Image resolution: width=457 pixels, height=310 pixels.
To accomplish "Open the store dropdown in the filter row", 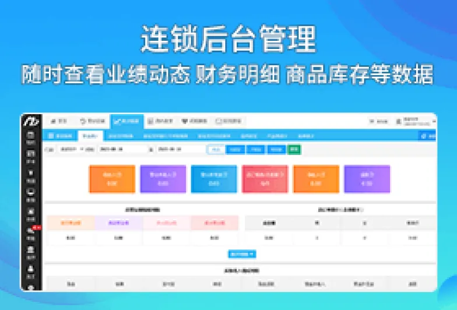I will pos(71,149).
